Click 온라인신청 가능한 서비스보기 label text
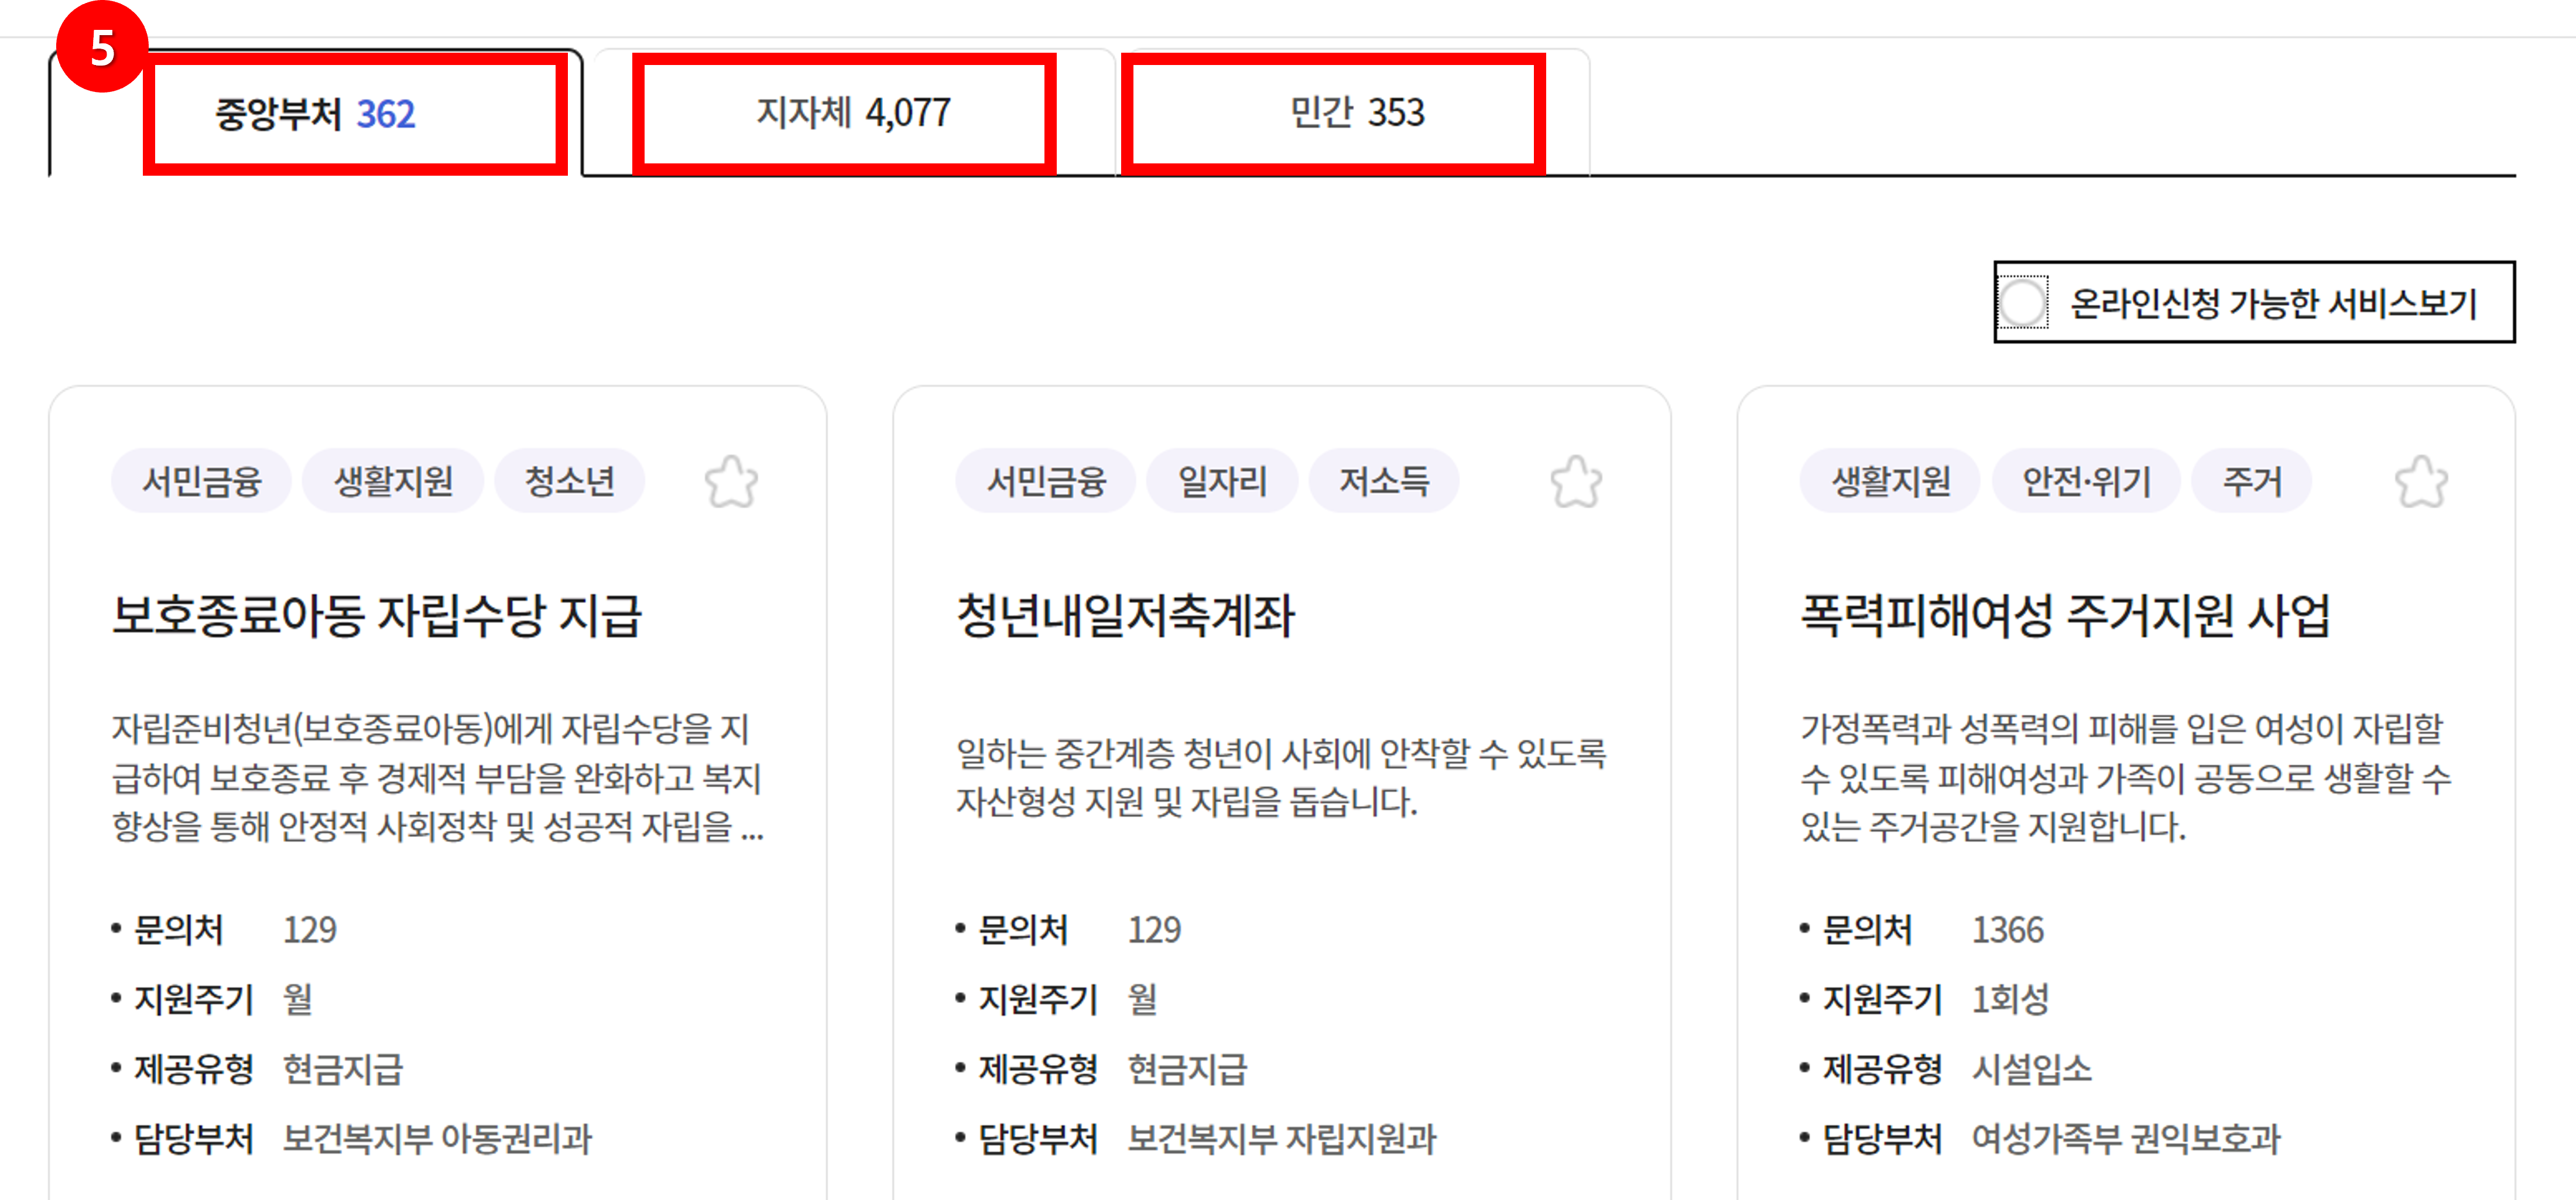The width and height of the screenshot is (2576, 1200). tap(2272, 303)
